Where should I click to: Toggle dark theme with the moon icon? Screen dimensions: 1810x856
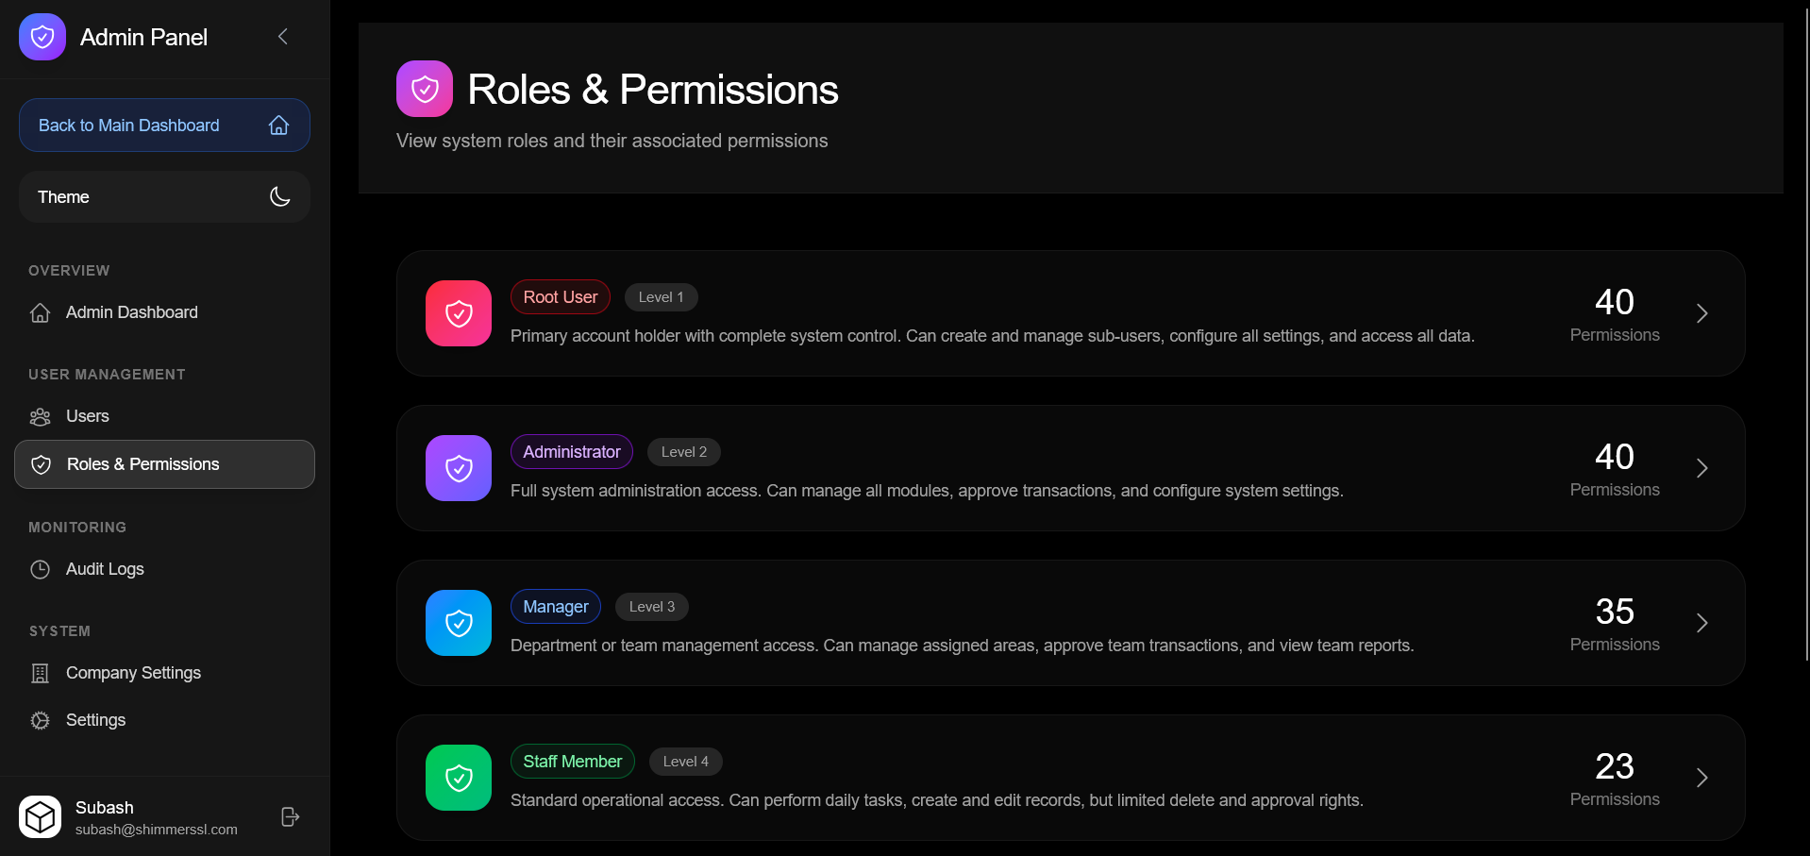pyautogui.click(x=280, y=196)
